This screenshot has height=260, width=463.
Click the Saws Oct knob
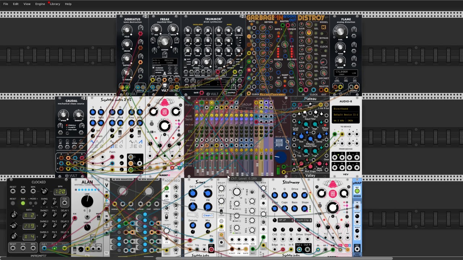tap(192, 194)
